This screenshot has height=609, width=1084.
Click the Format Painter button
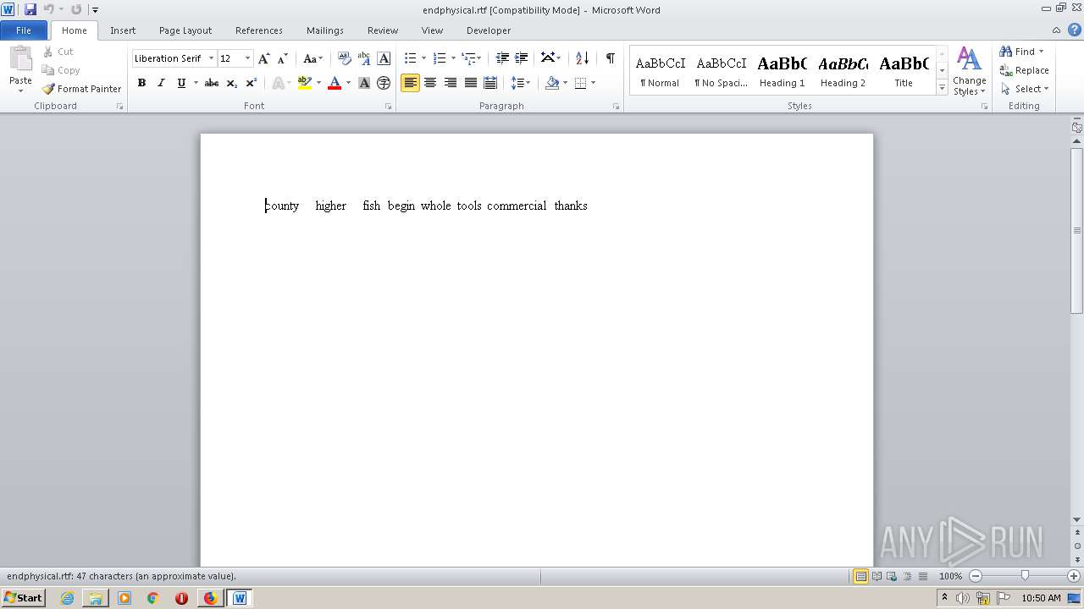click(x=82, y=89)
